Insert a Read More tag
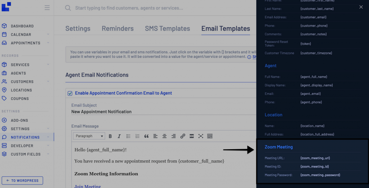Screen dimensions: 369x188 coord(192,136)
